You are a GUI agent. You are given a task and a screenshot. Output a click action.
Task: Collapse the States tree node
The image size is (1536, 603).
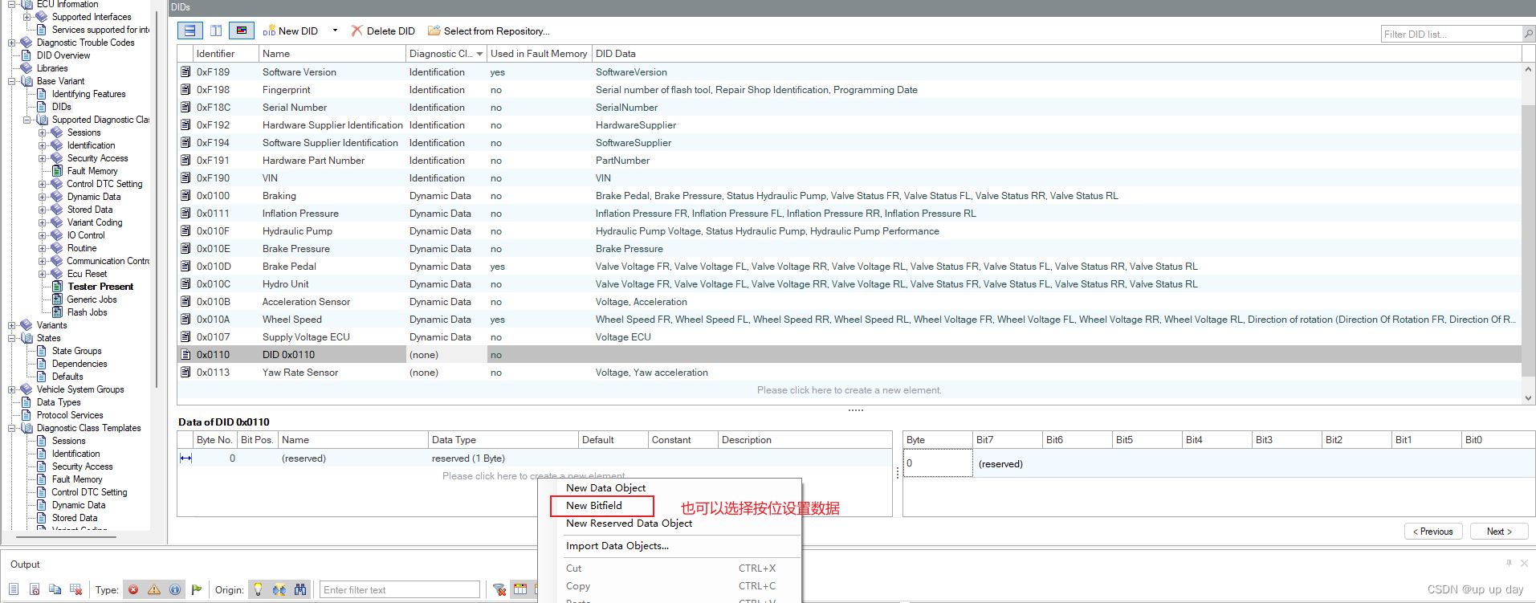point(12,338)
